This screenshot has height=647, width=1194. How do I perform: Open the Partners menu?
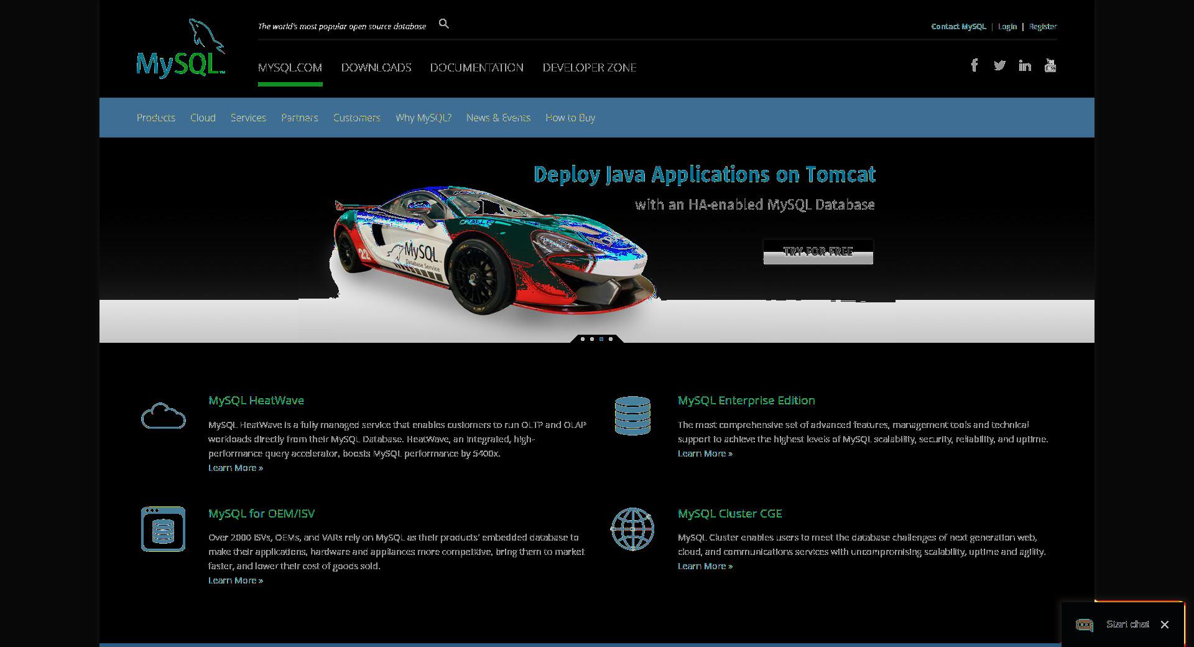coord(300,118)
